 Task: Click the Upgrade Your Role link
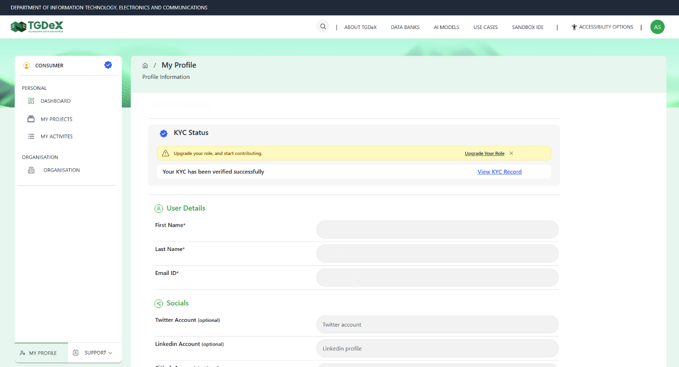pyautogui.click(x=484, y=153)
